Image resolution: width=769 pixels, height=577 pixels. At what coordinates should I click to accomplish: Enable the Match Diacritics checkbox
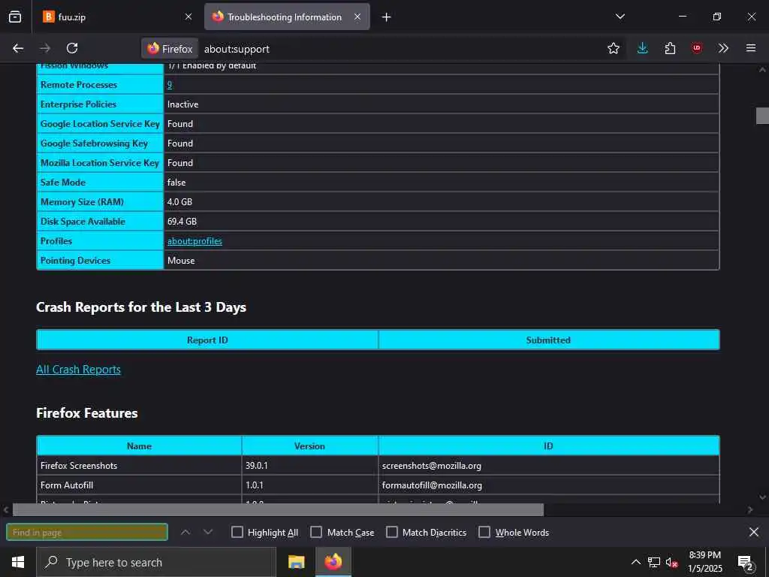[392, 532]
